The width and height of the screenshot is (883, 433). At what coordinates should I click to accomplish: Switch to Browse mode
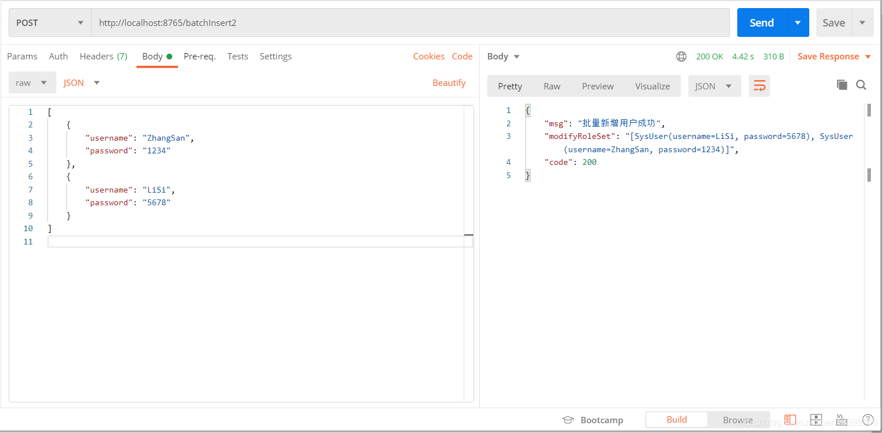[x=737, y=420]
